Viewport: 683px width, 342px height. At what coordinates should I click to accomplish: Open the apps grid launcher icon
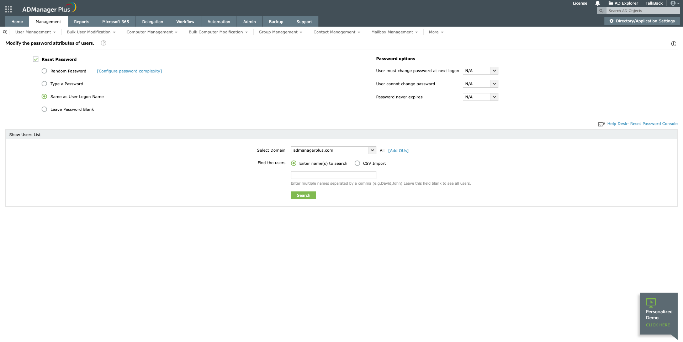[9, 9]
